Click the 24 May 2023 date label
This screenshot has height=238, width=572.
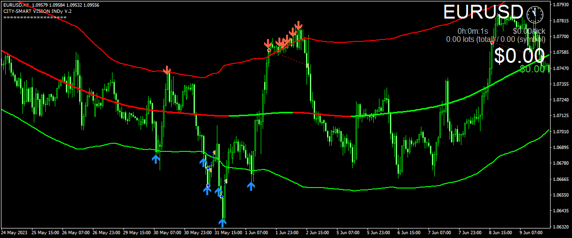14,234
